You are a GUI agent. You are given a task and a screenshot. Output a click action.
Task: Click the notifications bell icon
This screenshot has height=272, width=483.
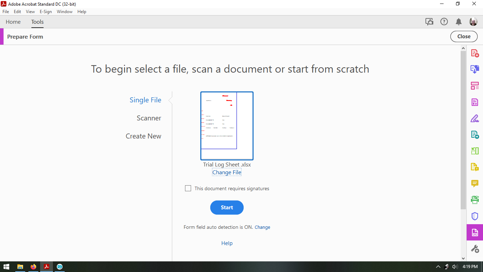[458, 22]
